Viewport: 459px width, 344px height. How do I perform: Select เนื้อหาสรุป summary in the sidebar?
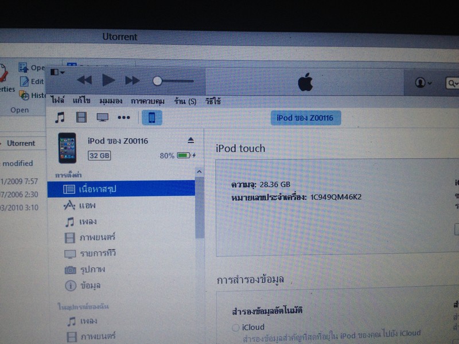pyautogui.click(x=98, y=189)
